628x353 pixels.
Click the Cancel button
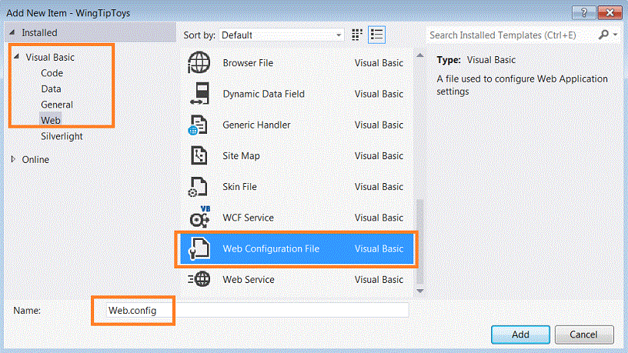583,335
